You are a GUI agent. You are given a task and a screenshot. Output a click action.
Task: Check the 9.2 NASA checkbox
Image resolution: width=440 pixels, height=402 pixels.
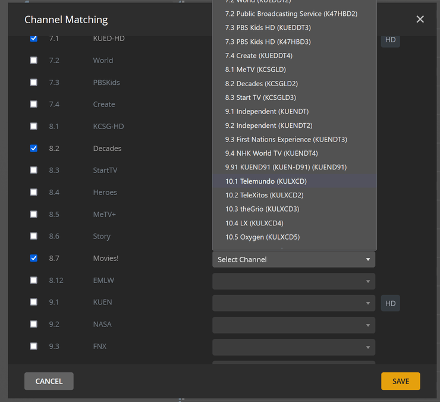click(34, 324)
